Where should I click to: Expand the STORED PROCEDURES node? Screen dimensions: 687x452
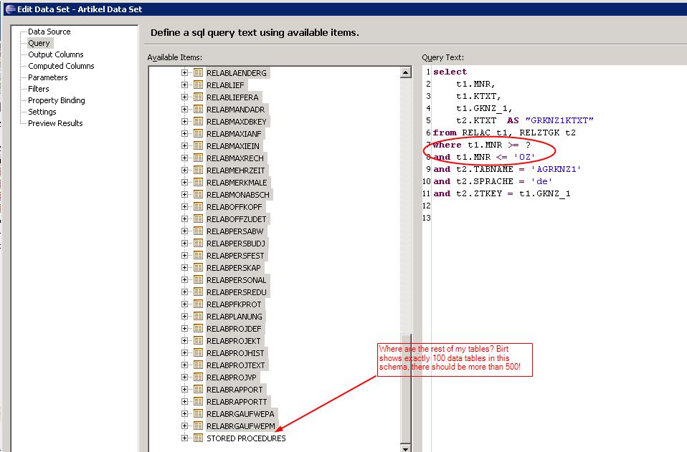[184, 438]
